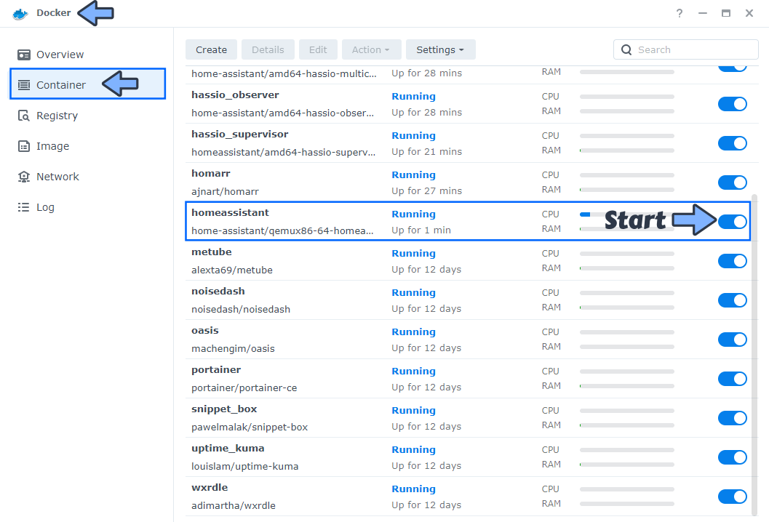The width and height of the screenshot is (769, 522).
Task: Click the Docker whale icon
Action: (x=20, y=14)
